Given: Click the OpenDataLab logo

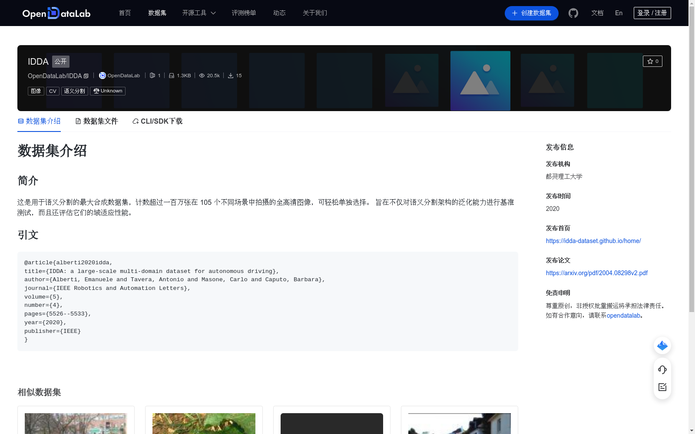Looking at the screenshot, I should pos(56,13).
